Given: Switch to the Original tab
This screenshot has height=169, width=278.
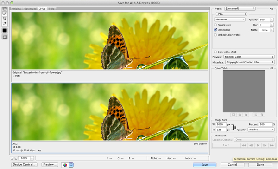Looking at the screenshot, I should [17, 9].
